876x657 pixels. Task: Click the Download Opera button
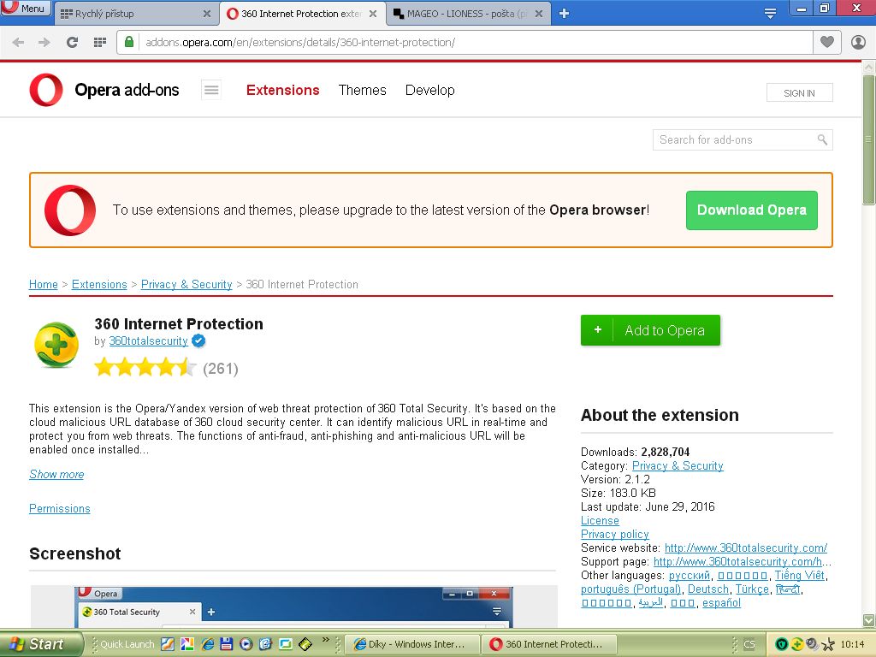click(x=751, y=210)
